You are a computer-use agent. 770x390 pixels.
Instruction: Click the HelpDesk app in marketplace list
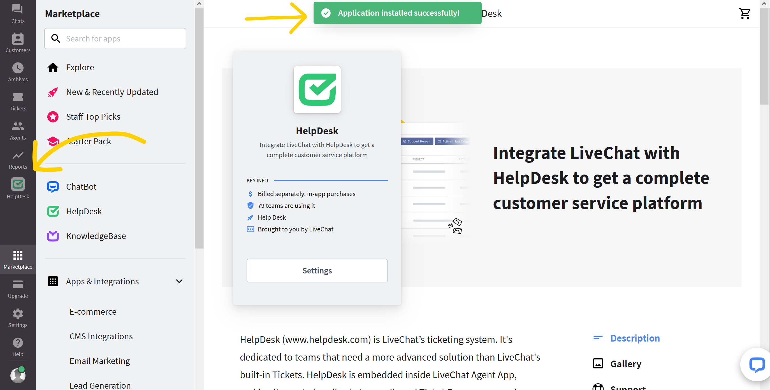(x=84, y=211)
